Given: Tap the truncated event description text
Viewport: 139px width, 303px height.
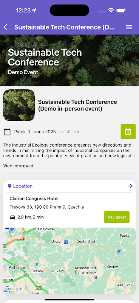Looking at the screenshot, I should [x=69, y=150].
